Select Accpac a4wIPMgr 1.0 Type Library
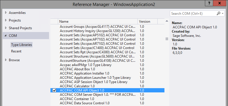 [x=107, y=65]
